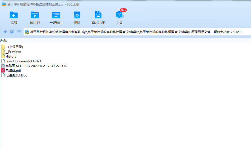The image size is (251, 149).
Task: Click the archive icon in the address bar
Action: coord(27,32)
